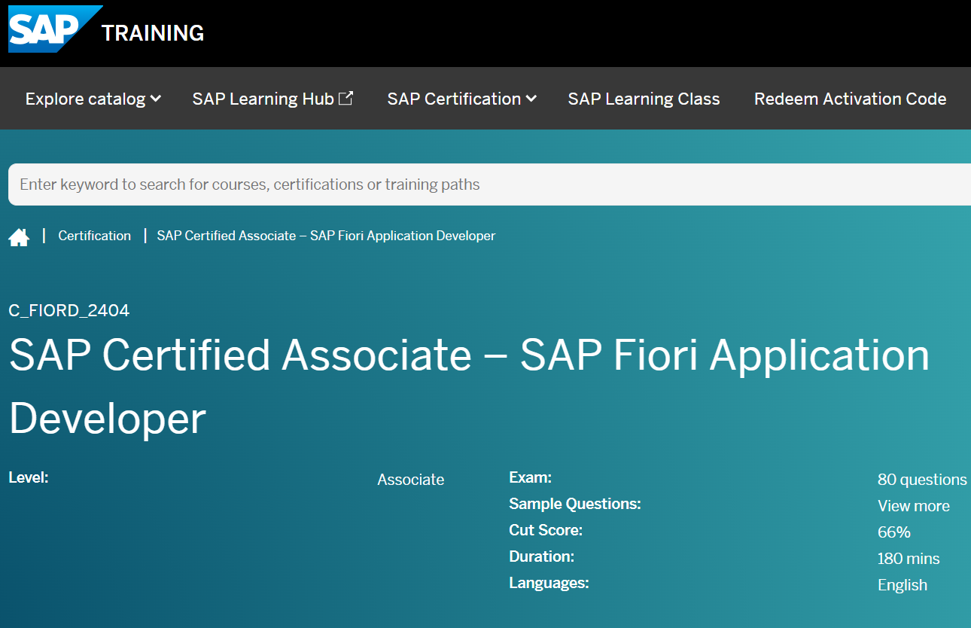Open the Explore catalog menu
The image size is (971, 628).
(x=93, y=99)
